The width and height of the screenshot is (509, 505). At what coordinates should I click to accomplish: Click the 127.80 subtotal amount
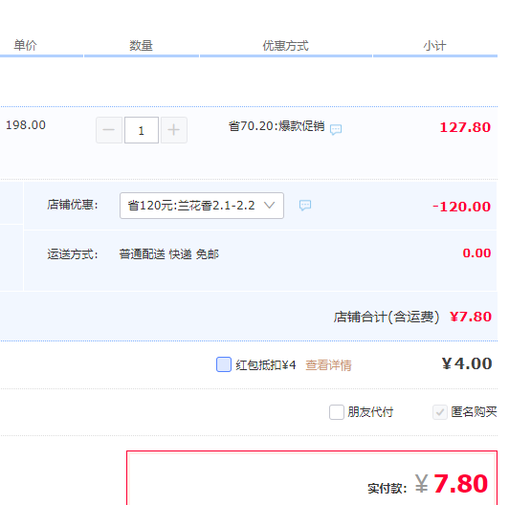coord(465,127)
